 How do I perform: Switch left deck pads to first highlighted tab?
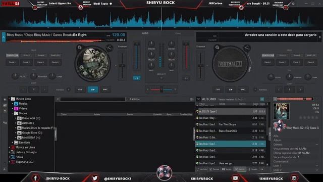pos(12,55)
